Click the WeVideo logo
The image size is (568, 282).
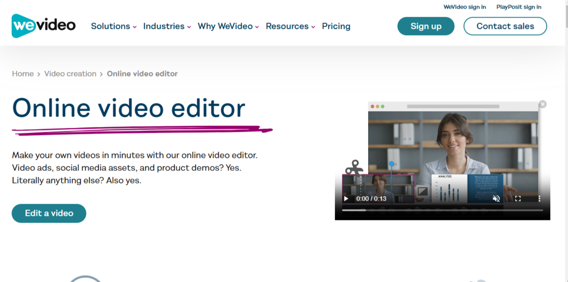point(44,26)
